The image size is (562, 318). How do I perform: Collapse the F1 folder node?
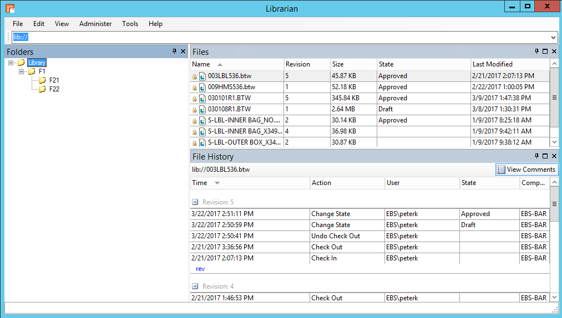(21, 71)
